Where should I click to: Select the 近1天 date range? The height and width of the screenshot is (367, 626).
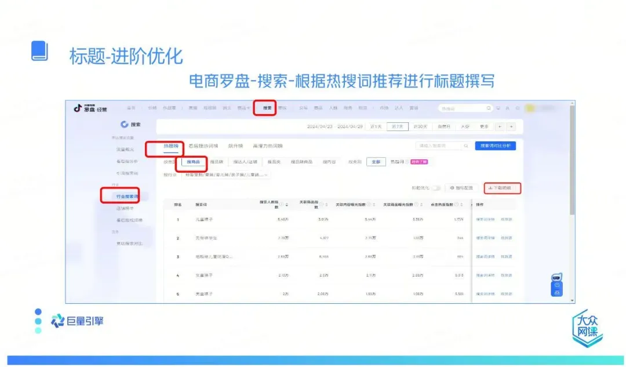point(376,126)
